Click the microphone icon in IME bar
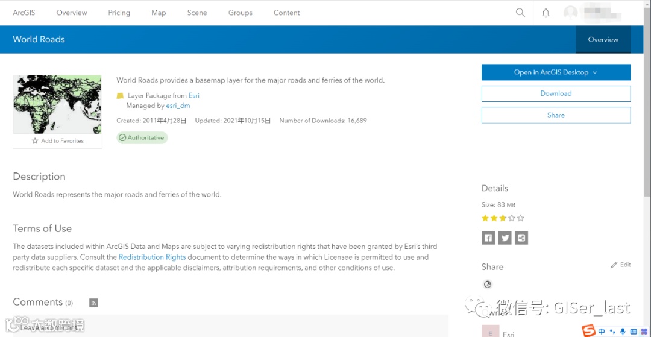 click(622, 331)
